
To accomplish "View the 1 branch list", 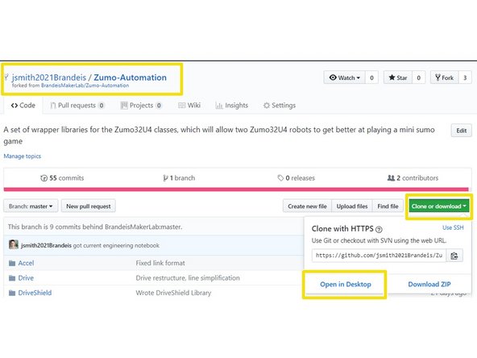I will pos(179,177).
